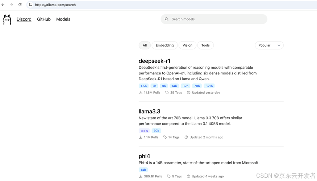Focus the Search models field
The height and width of the screenshot is (181, 317).
point(214,19)
